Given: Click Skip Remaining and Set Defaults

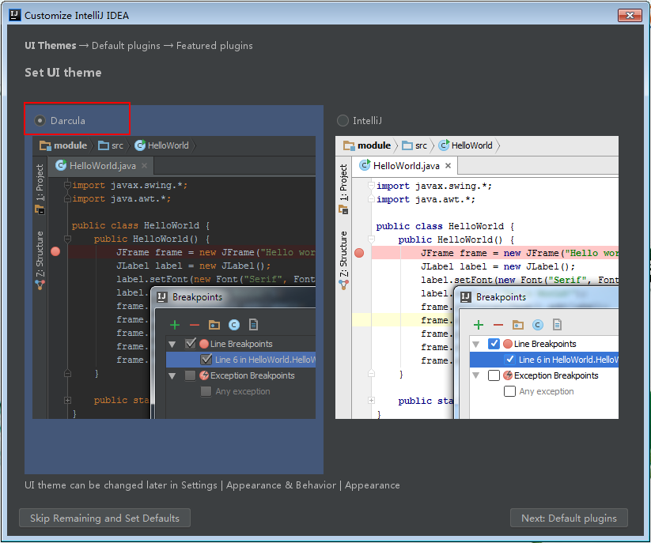Looking at the screenshot, I should (104, 518).
